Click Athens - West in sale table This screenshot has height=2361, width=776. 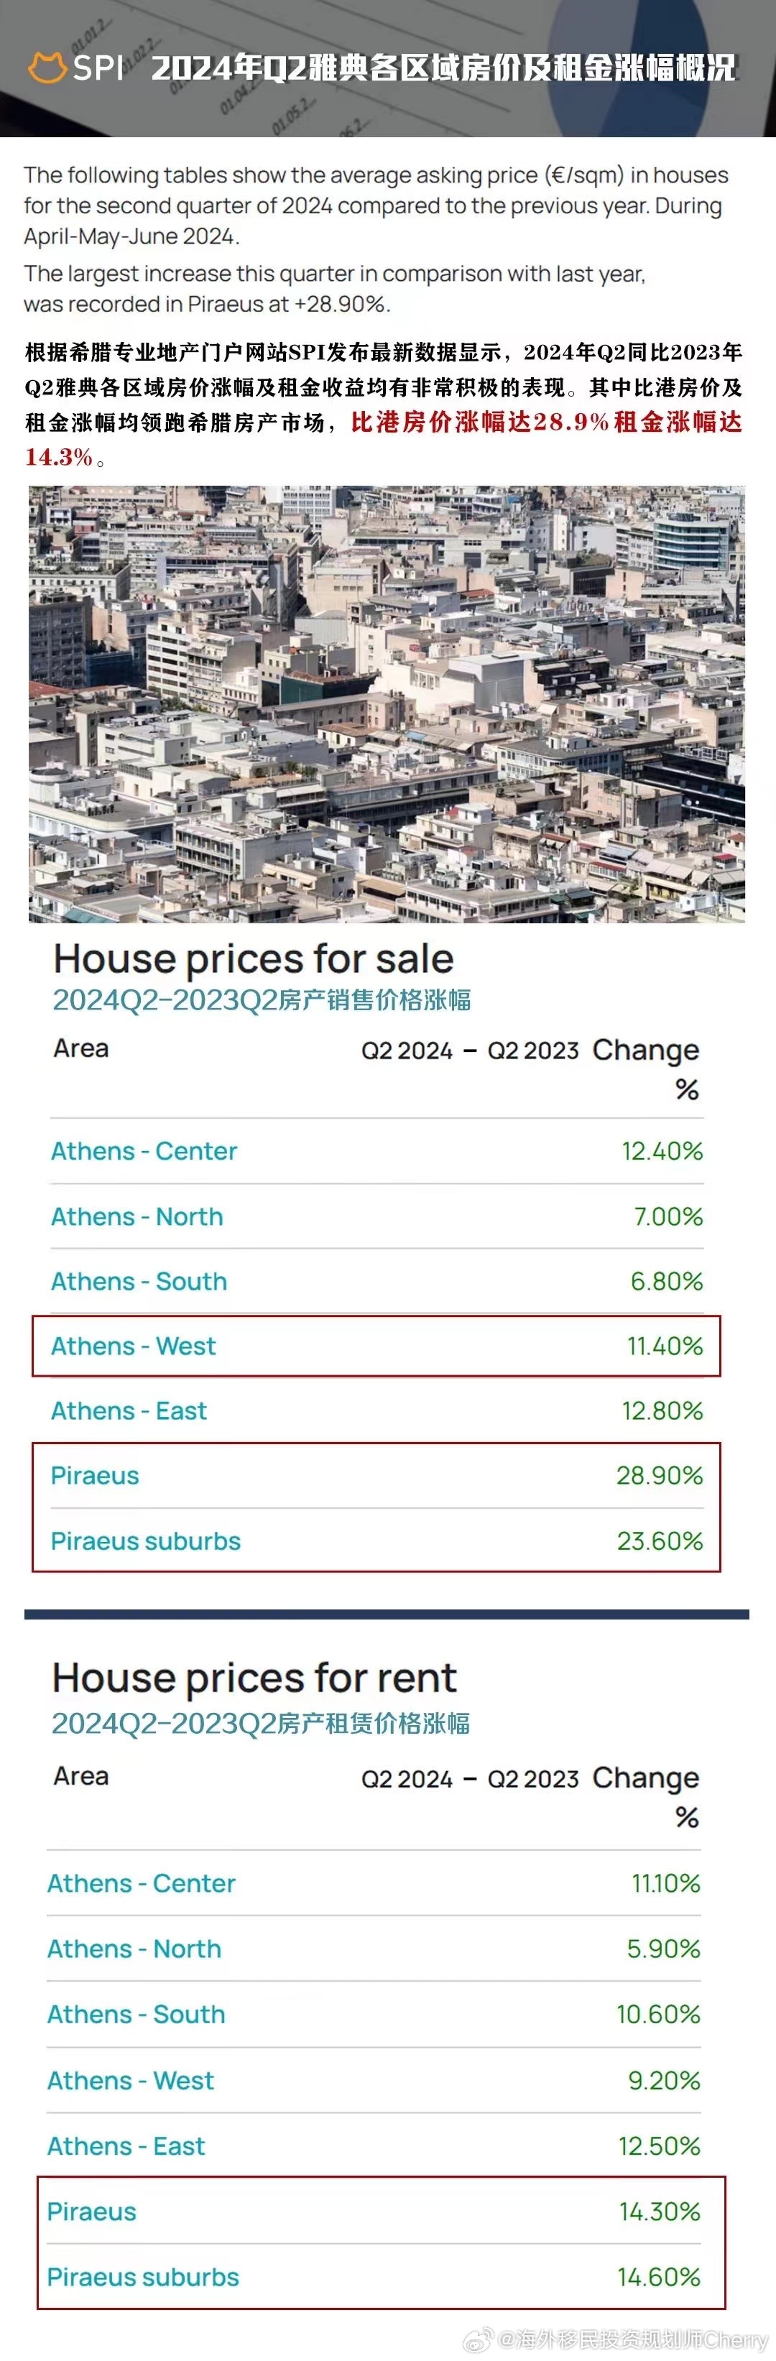pos(134,1346)
